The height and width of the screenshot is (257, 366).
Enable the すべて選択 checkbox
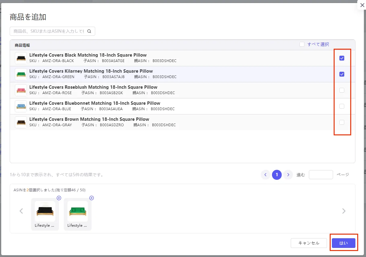pos(302,44)
